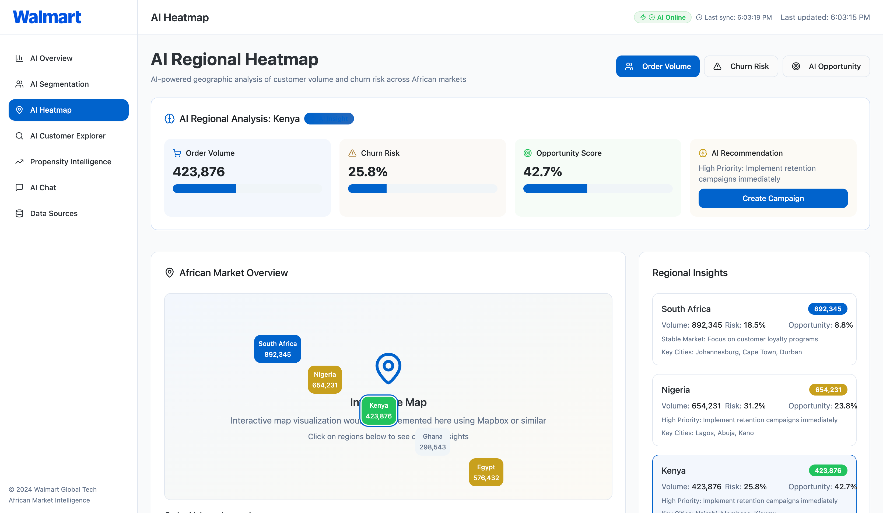Click the Propensity Intelligence trend icon
Viewport: 883px width, 513px height.
tap(19, 162)
